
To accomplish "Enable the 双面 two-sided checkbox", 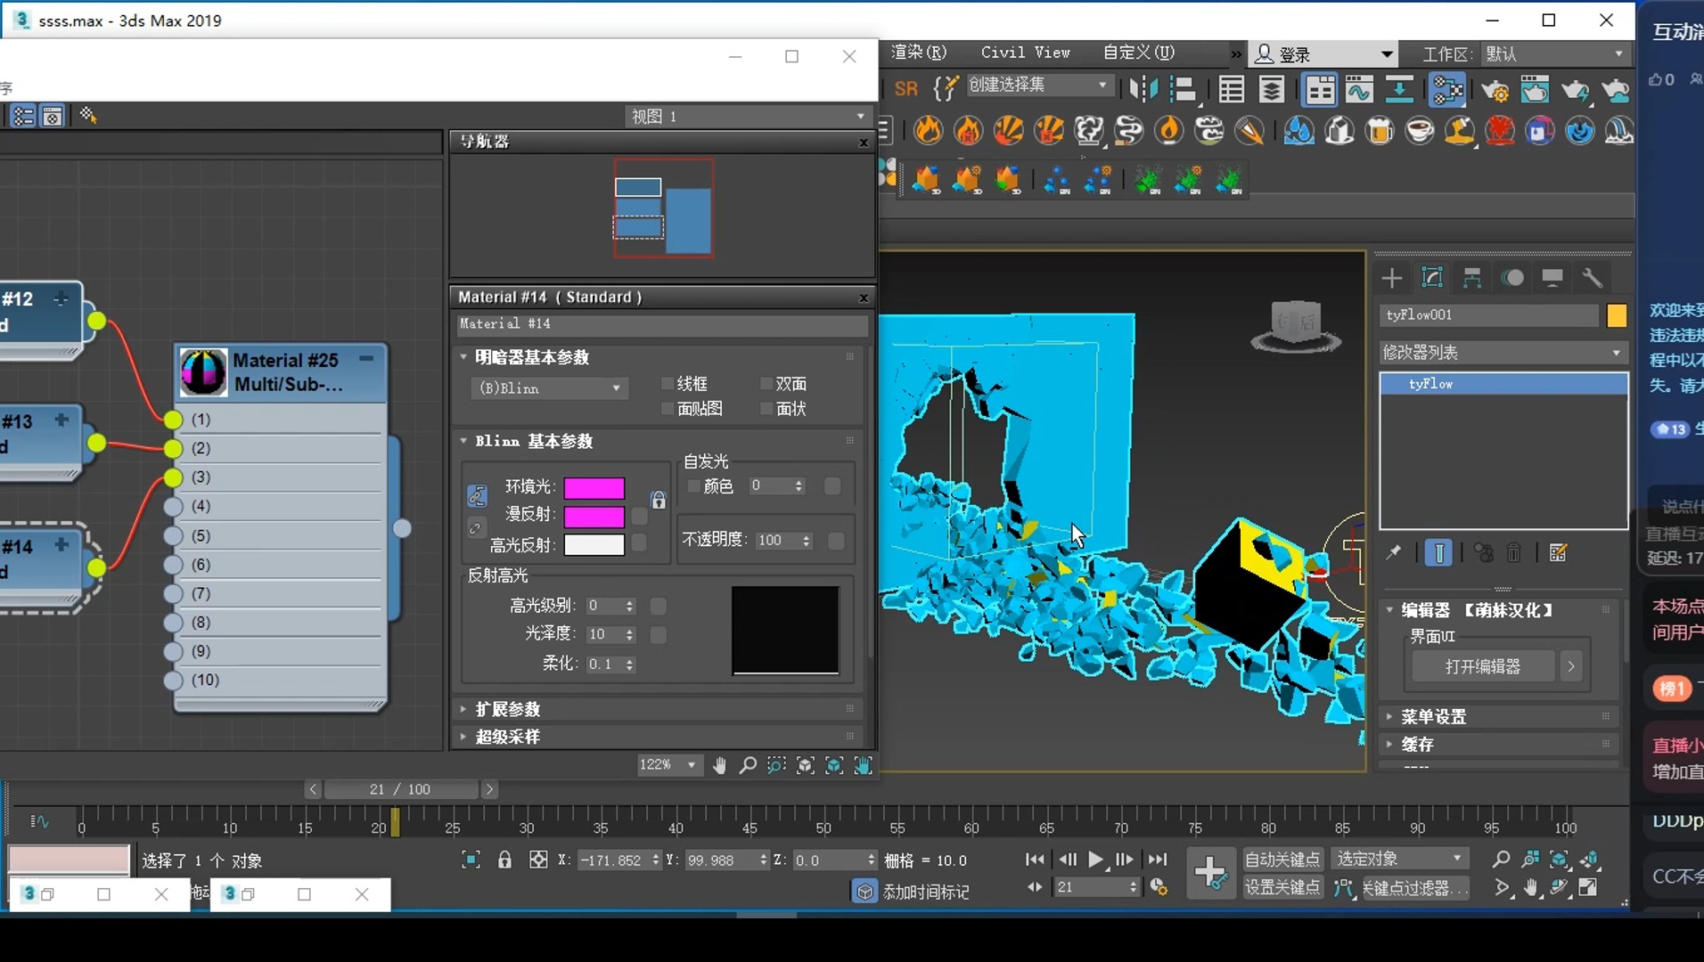I will [765, 383].
